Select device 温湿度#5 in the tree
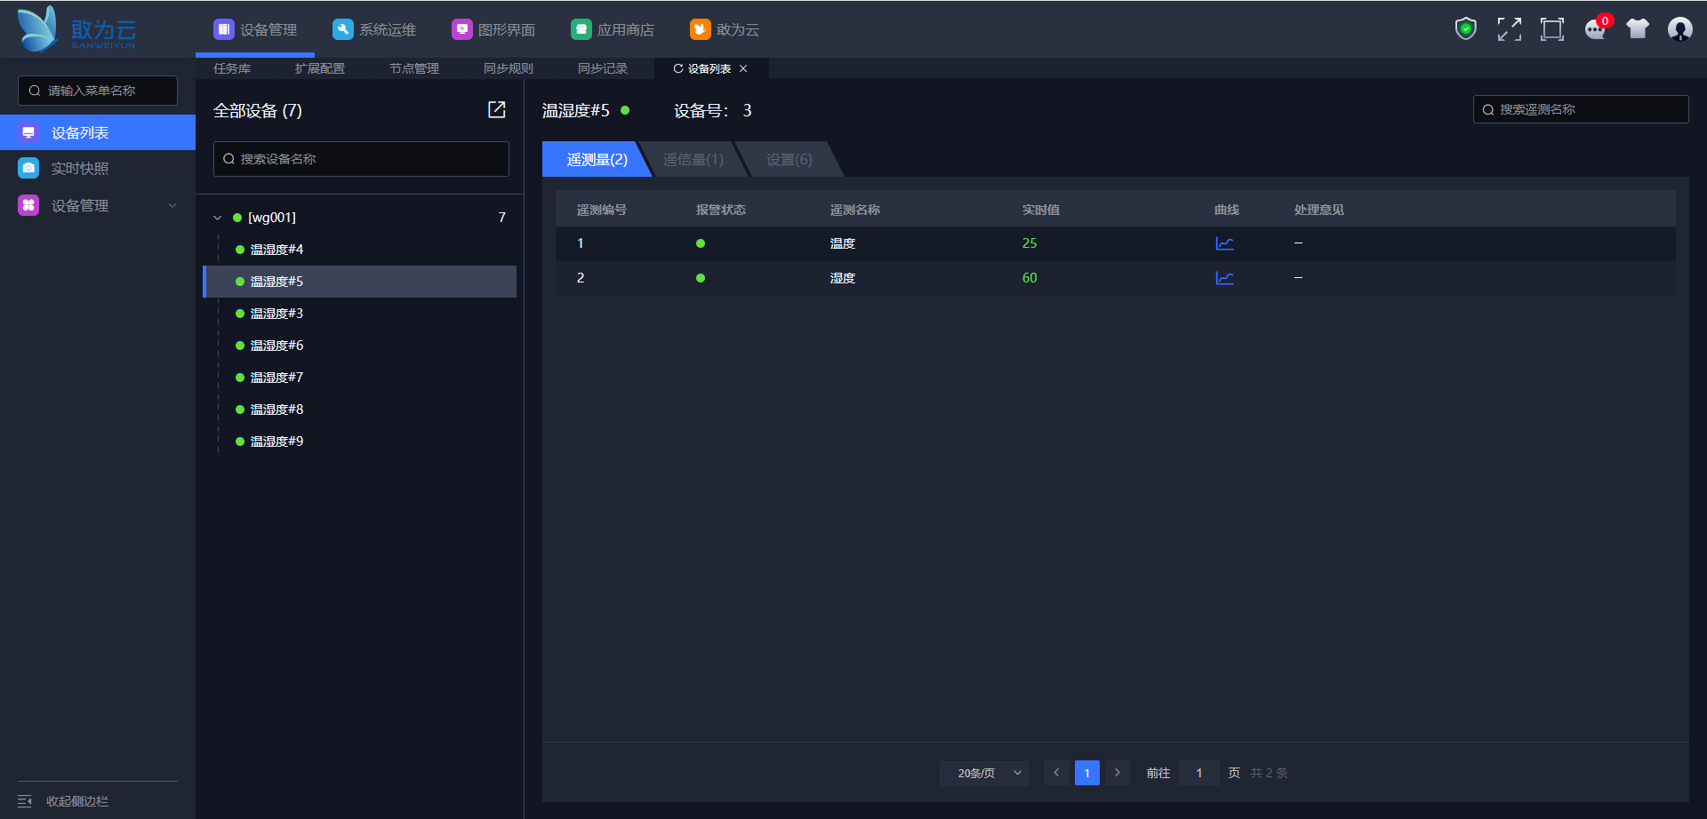Image resolution: width=1707 pixels, height=819 pixels. click(360, 282)
